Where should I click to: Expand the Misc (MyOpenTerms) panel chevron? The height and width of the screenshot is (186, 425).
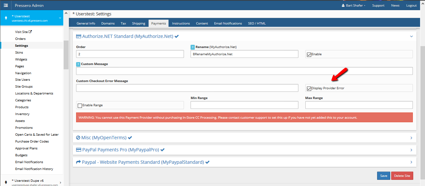[x=411, y=138]
